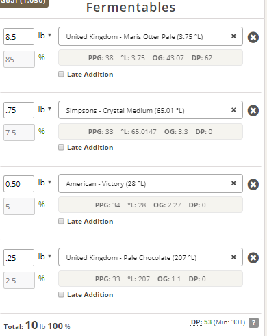Remove the American Victory fermentable row

click(x=253, y=184)
